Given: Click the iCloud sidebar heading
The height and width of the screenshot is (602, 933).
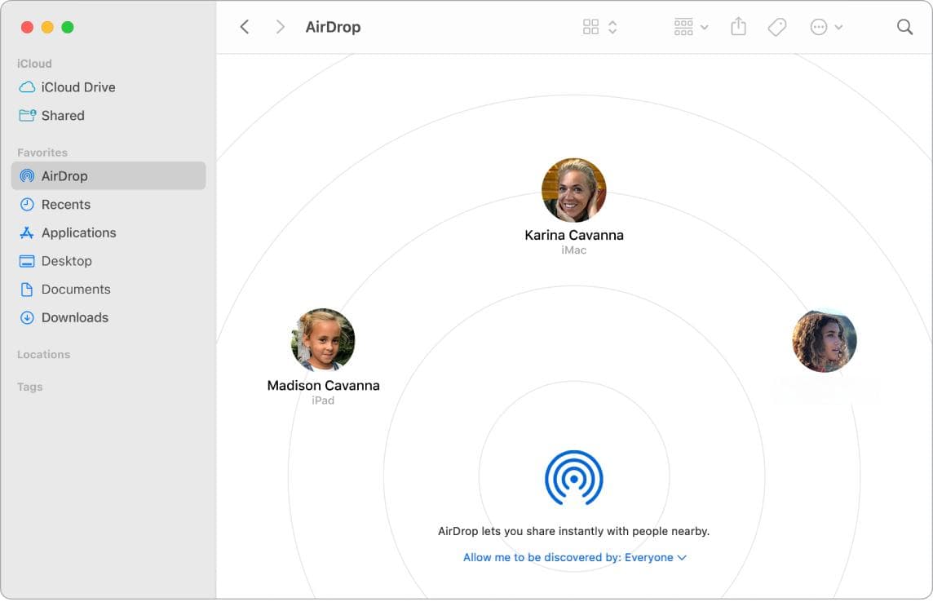Looking at the screenshot, I should [x=34, y=64].
